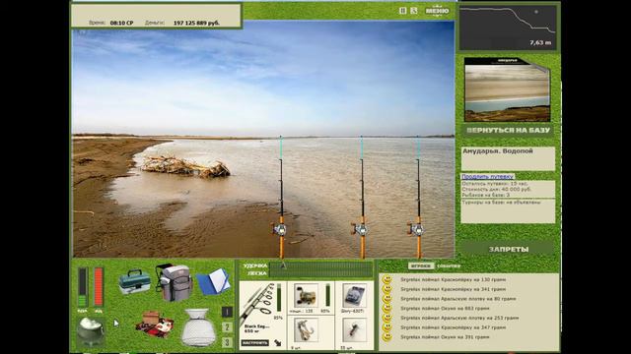This screenshot has width=631, height=354.
Task: Click the icon left of МЕНЮ
Action: tap(414, 11)
